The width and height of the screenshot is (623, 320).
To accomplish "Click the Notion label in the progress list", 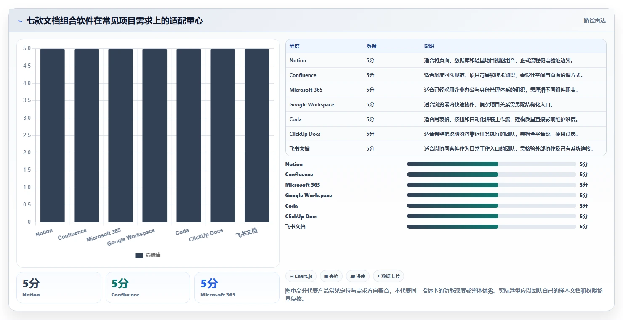I will coord(294,164).
